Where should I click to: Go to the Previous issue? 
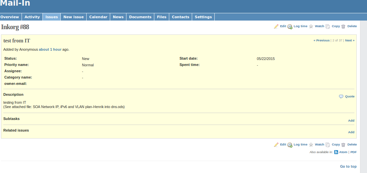coord(322,40)
